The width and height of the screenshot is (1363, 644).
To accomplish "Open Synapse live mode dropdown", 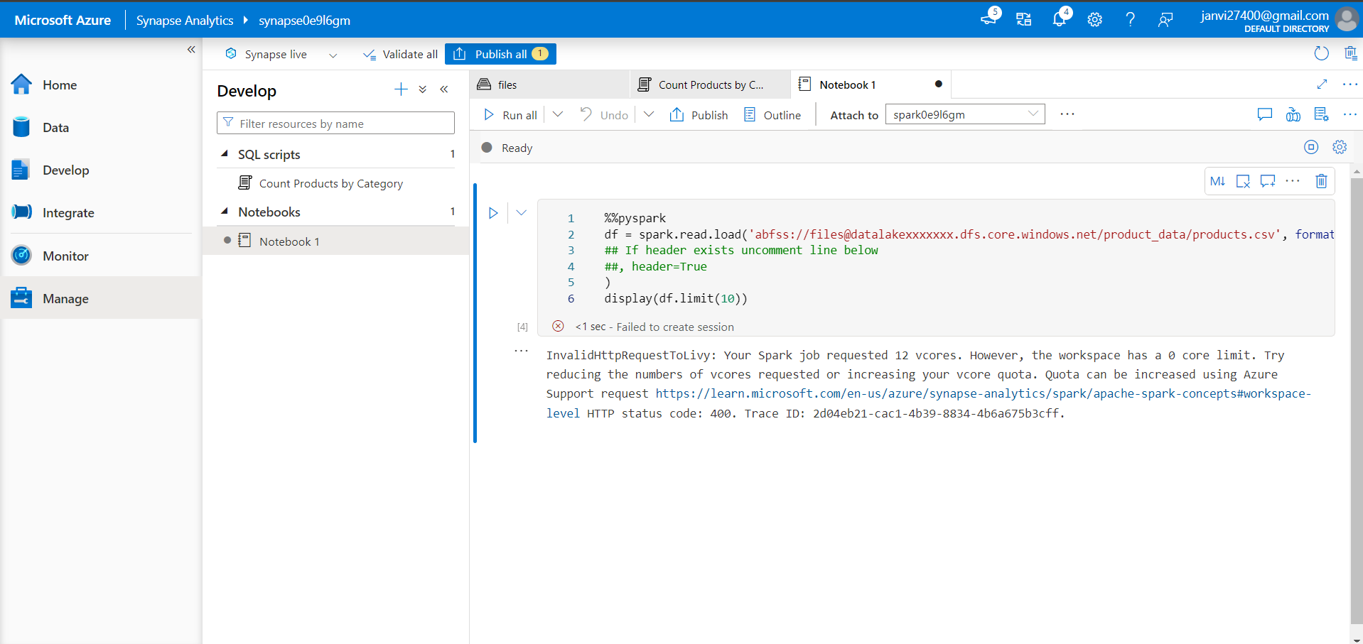I will coord(333,55).
